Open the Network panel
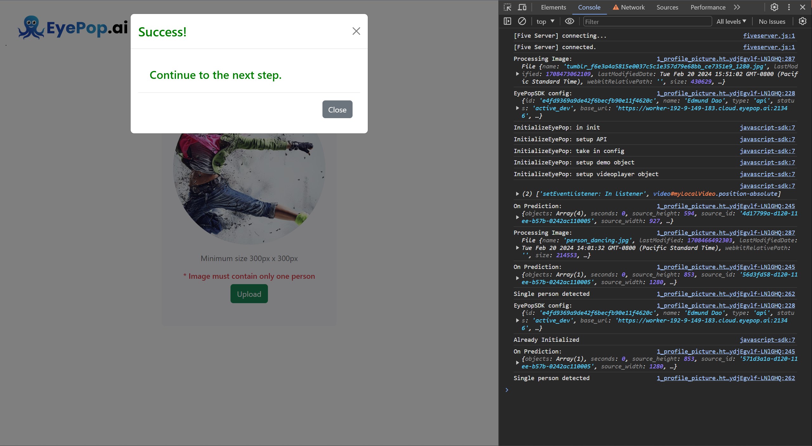Image resolution: width=812 pixels, height=446 pixels. [632, 7]
